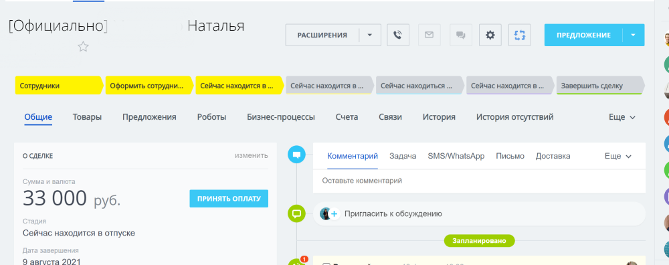The image size is (669, 265).
Task: Select the Оформить сотрудни... stage
Action: tap(149, 86)
